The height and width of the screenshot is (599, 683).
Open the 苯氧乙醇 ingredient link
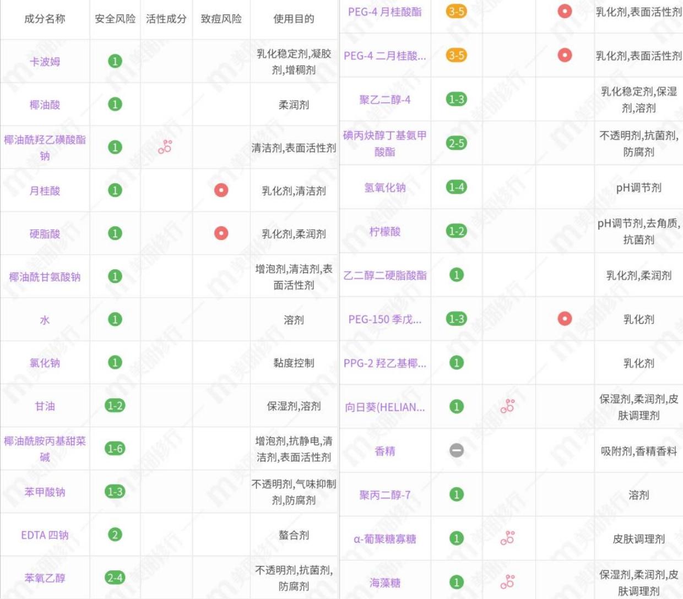coord(45,578)
